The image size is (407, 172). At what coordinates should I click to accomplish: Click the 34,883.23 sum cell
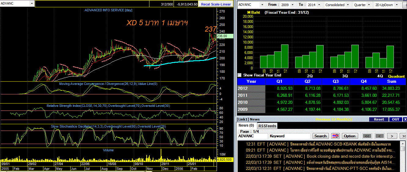(392, 88)
